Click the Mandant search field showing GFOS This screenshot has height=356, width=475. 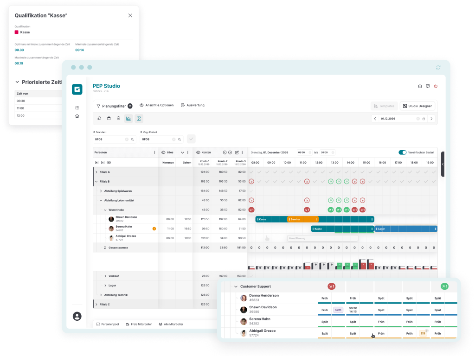coord(111,139)
